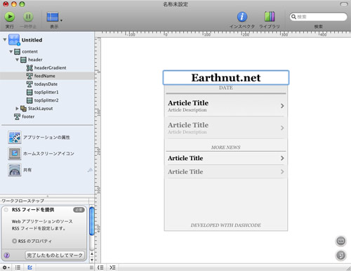Click Mark as Completed button
The width and height of the screenshot is (351, 271).
click(x=55, y=255)
